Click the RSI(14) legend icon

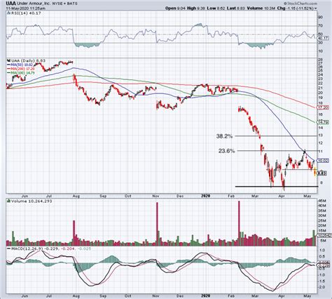pos(8,13)
